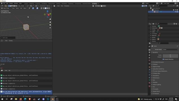Toggle the camera view gizmo icon
Image resolution: width=179 pixels, height=101 pixels.
(x=50, y=25)
